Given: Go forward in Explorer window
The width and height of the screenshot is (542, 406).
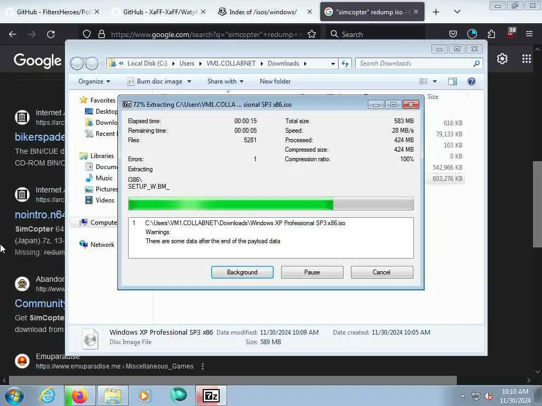Looking at the screenshot, I should [x=92, y=63].
